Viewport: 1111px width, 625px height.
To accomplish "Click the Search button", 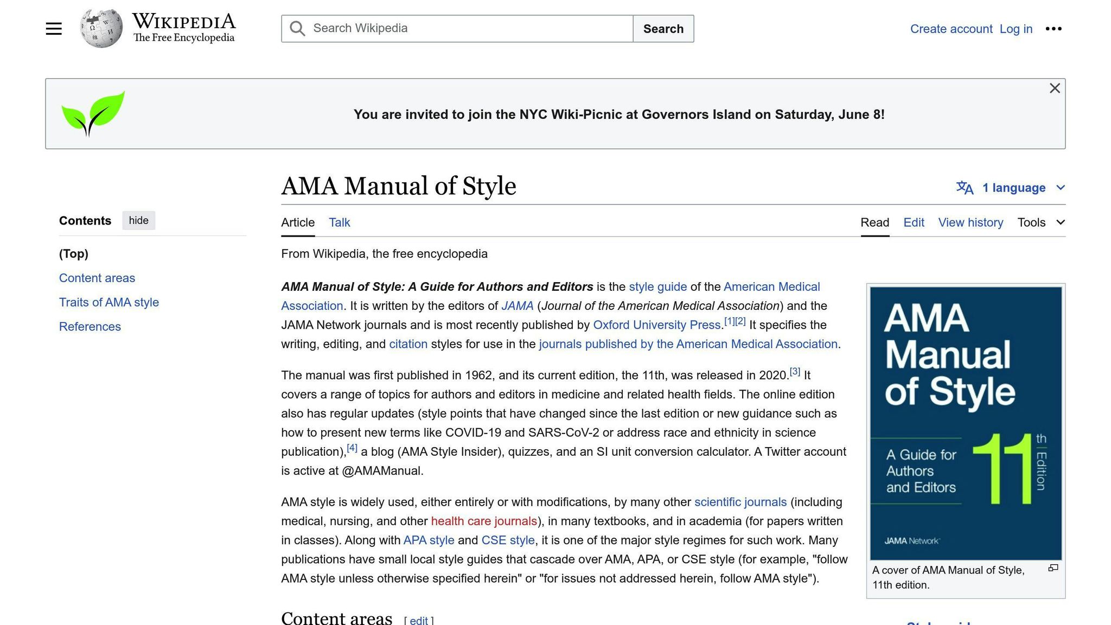I will coord(663,28).
